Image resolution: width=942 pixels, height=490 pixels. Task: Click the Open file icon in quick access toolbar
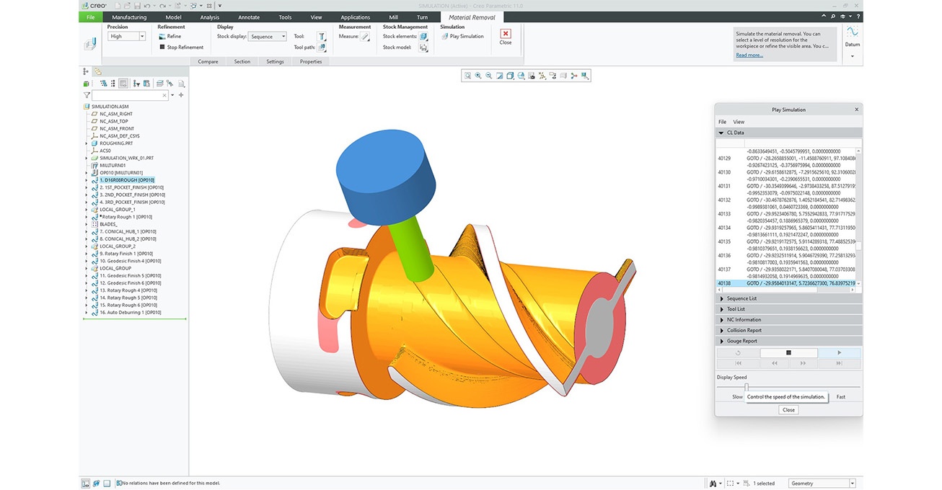point(126,6)
